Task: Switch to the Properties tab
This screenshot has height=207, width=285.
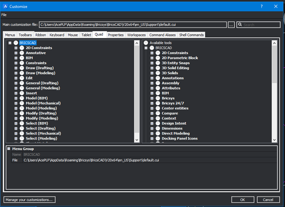Action: tap(115, 35)
